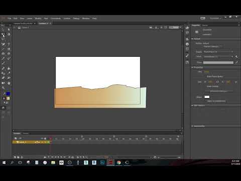
Task: Toggle lock all layers padlock icon
Action: pyautogui.click(x=45, y=138)
